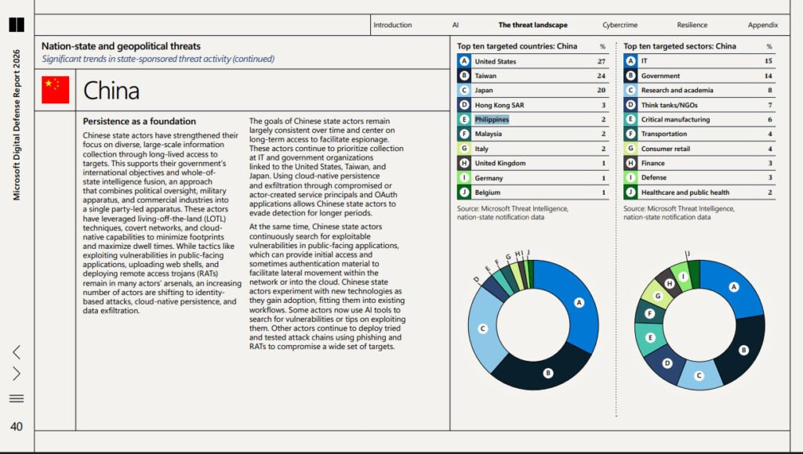The image size is (803, 454).
Task: Click segment B of the sectors donut chart
Action: tap(743, 350)
